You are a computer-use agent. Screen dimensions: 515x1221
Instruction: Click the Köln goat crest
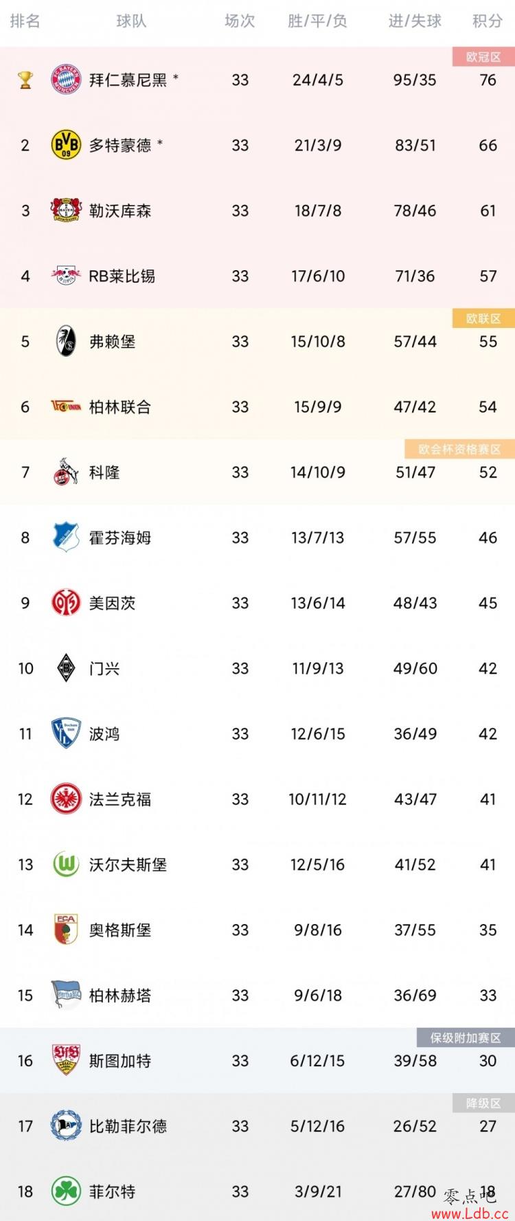click(x=67, y=472)
